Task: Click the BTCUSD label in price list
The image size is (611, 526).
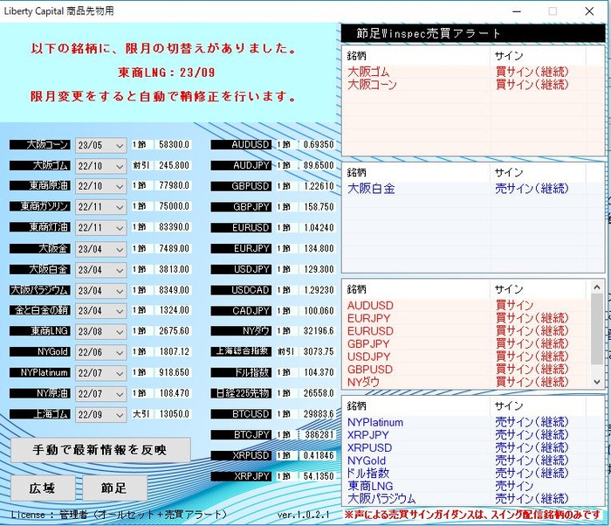Action: coord(241,414)
